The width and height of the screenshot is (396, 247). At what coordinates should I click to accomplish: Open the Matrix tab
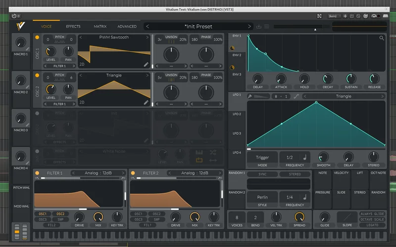[x=100, y=27]
